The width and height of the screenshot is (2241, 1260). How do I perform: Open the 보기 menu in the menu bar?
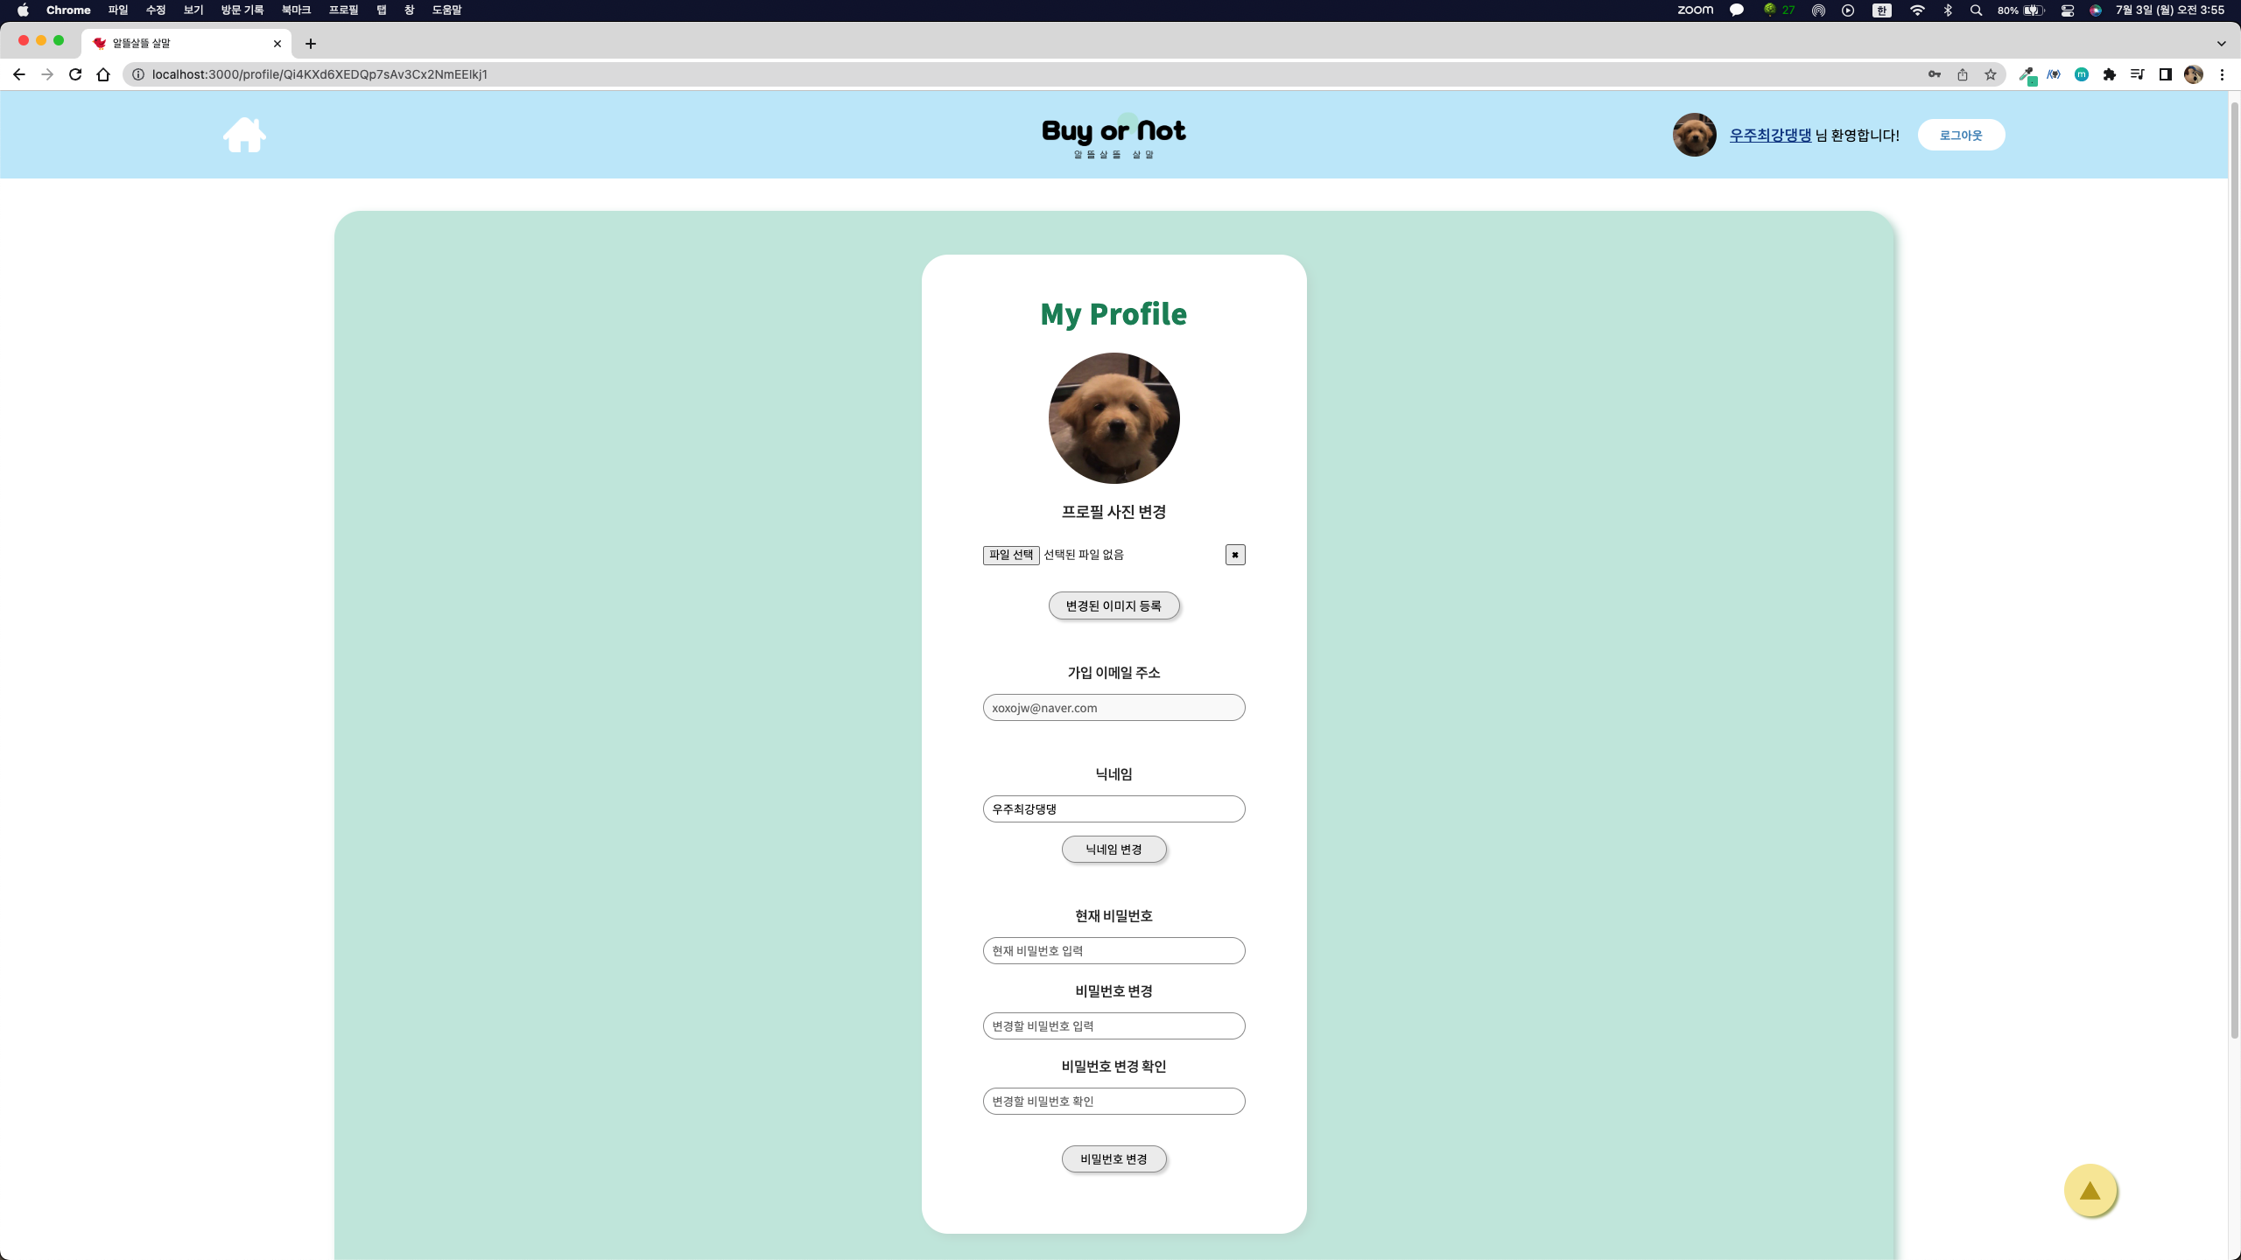click(193, 10)
